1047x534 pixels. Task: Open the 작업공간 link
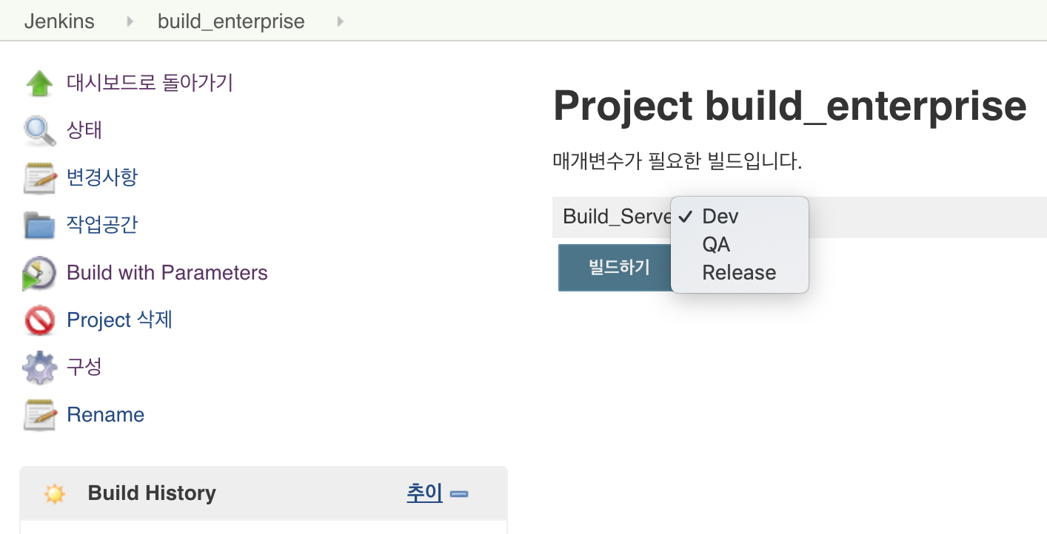coord(102,225)
